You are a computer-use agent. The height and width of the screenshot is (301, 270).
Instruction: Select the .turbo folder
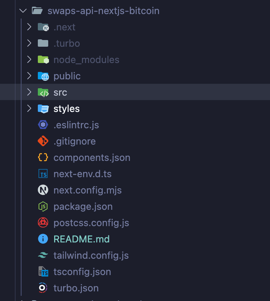[x=66, y=43]
